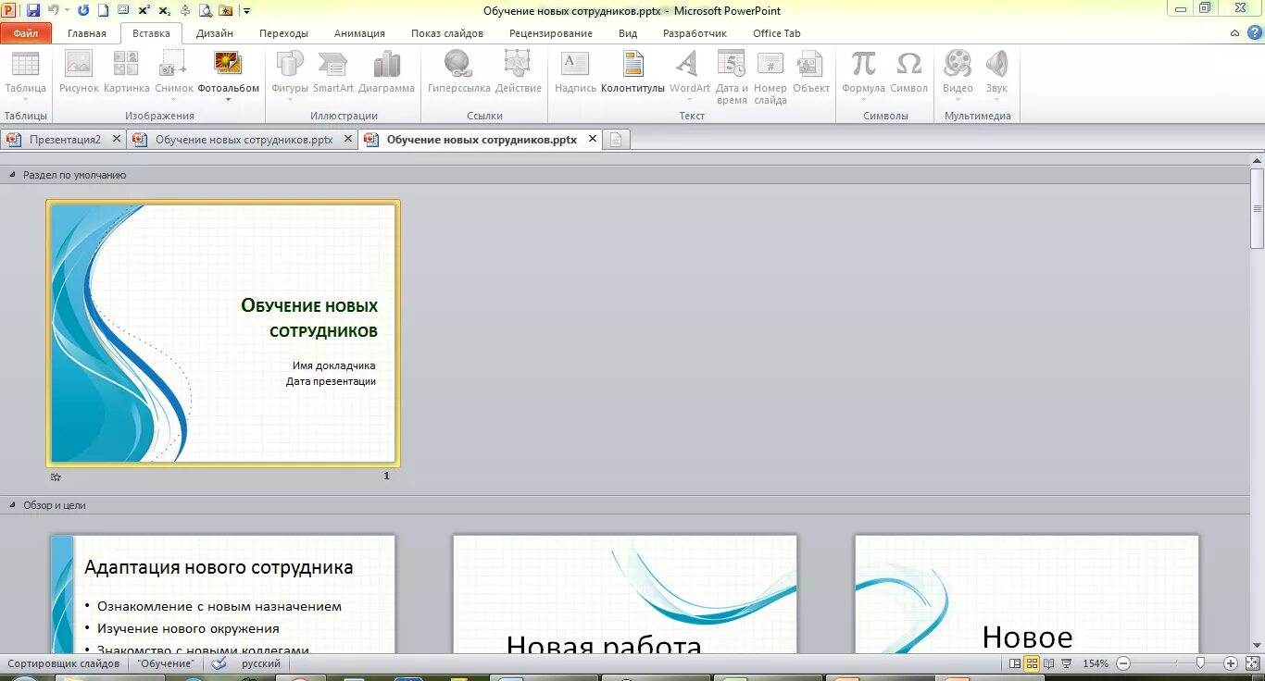Apply superscript x² formatting
Viewport: 1265px width, 681px height.
(144, 10)
